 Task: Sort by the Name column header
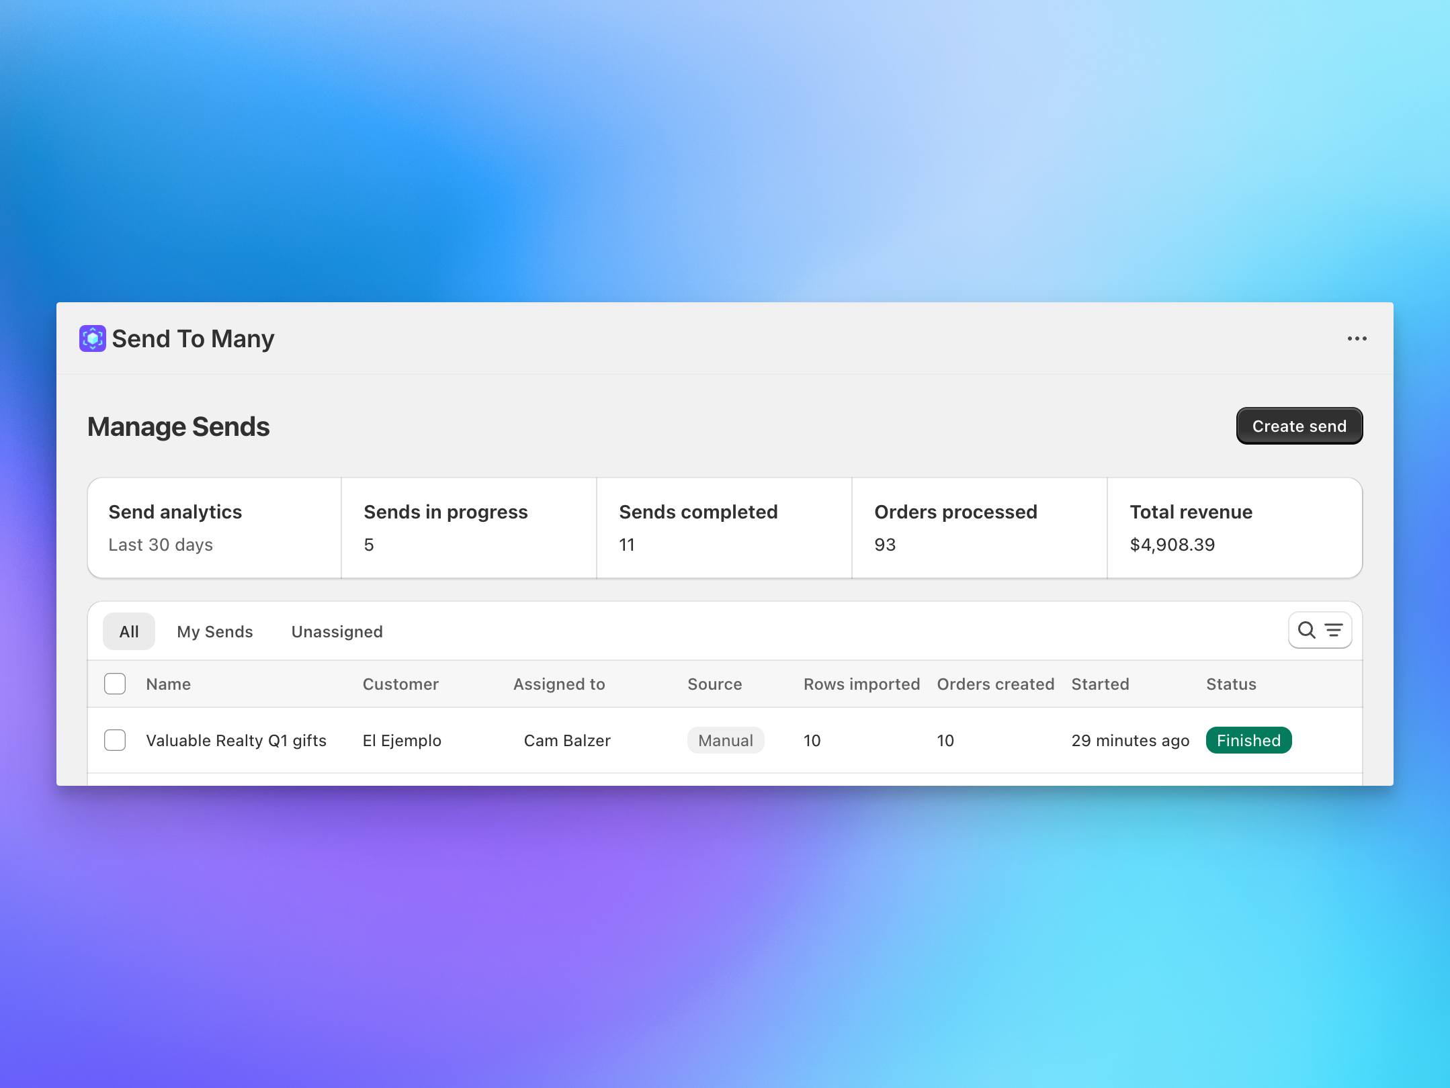pyautogui.click(x=168, y=684)
